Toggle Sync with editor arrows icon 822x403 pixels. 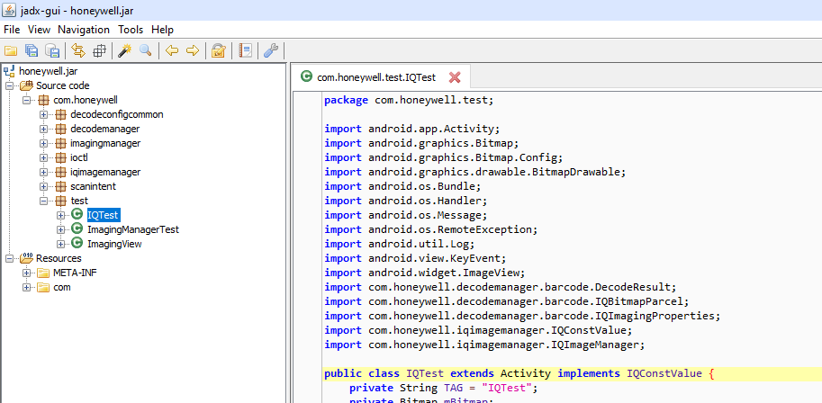pos(78,50)
